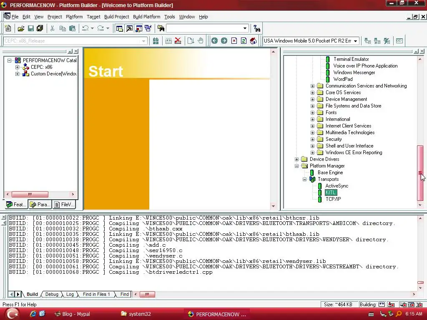Click the Attach Device icon
The image size is (427, 320).
pos(368,41)
